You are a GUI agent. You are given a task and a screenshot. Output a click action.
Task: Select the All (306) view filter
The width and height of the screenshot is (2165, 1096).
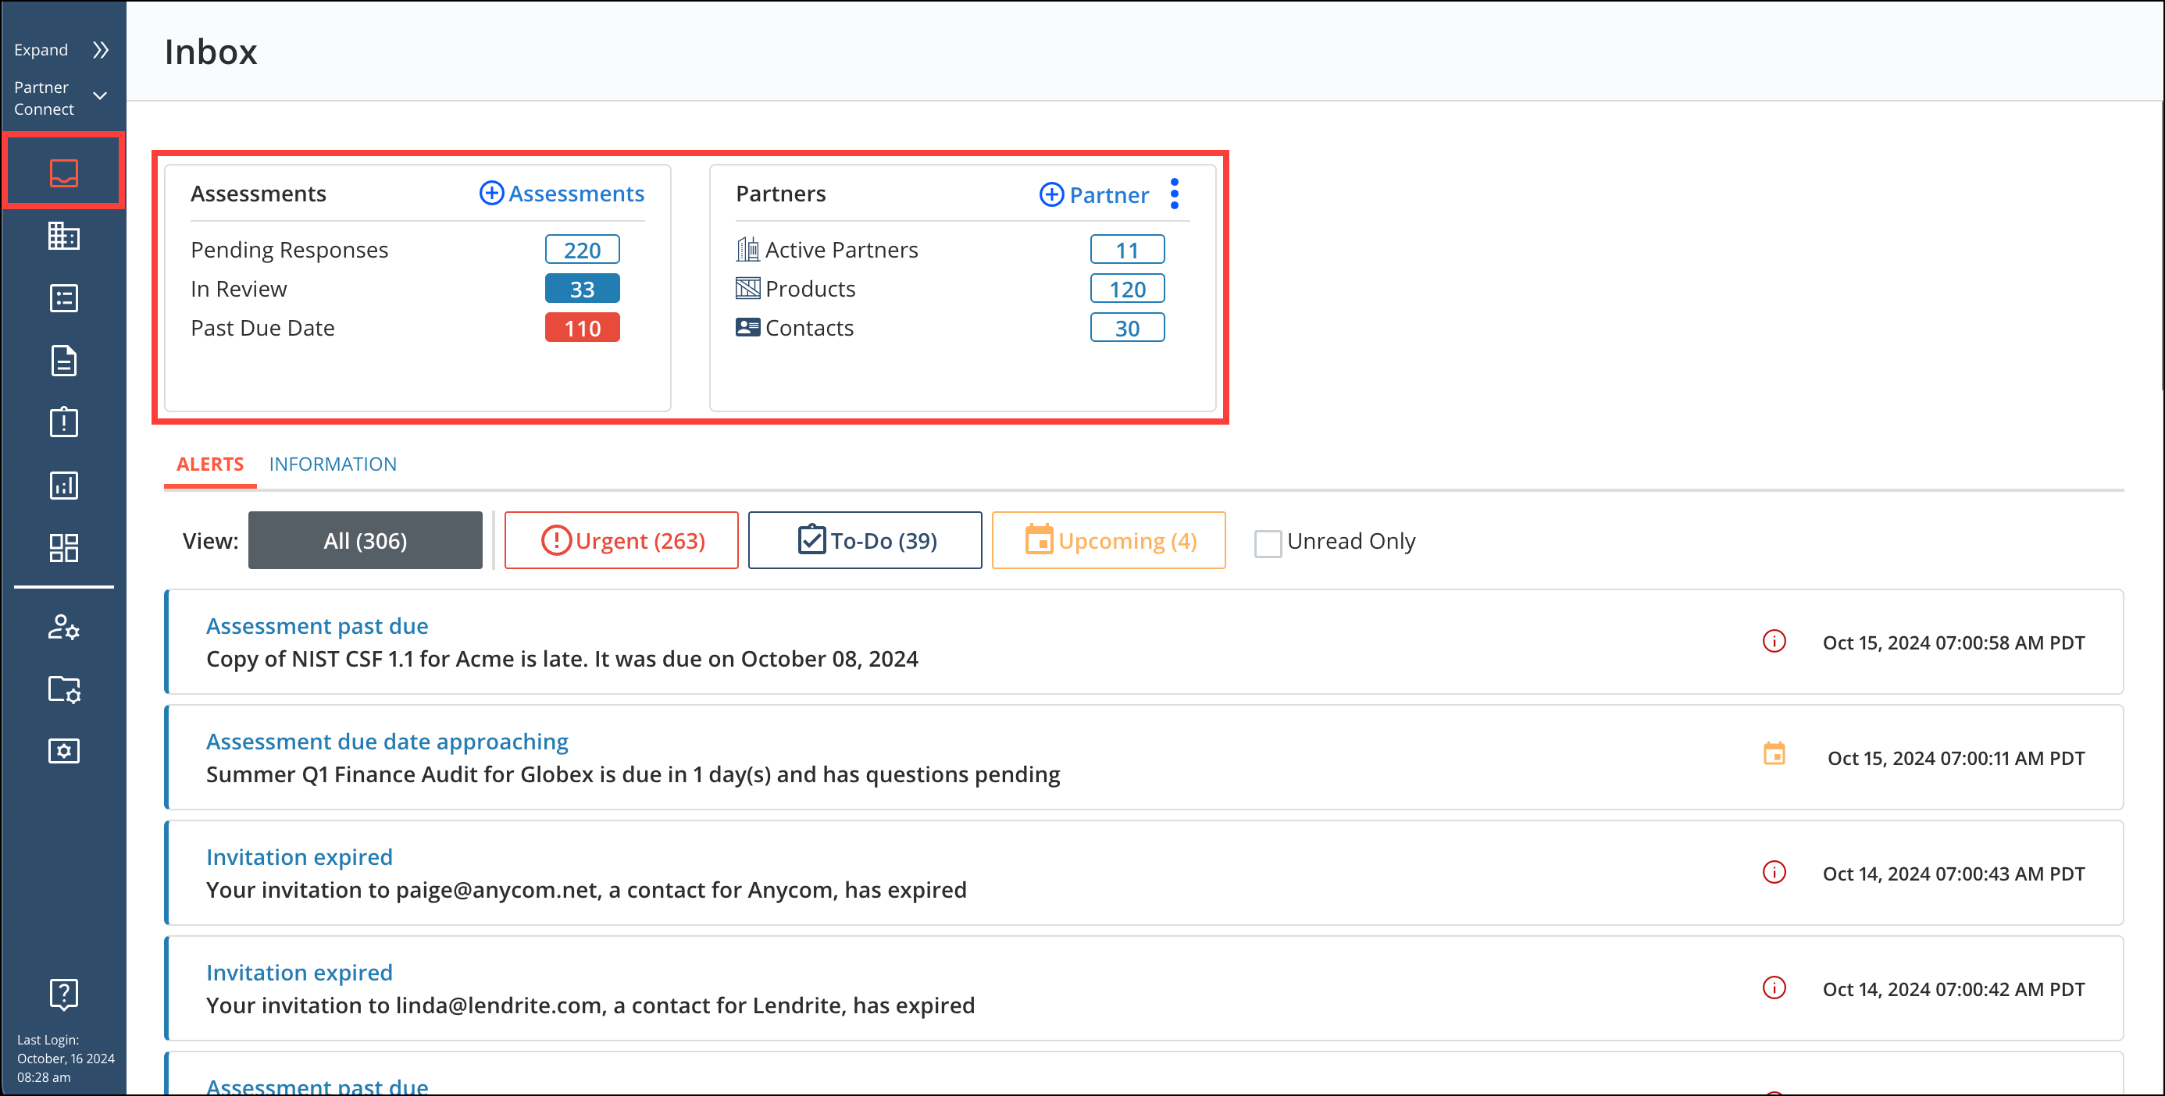click(x=365, y=540)
